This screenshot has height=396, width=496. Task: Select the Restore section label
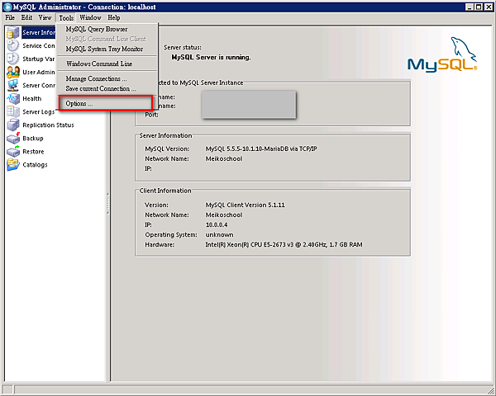[x=33, y=152]
